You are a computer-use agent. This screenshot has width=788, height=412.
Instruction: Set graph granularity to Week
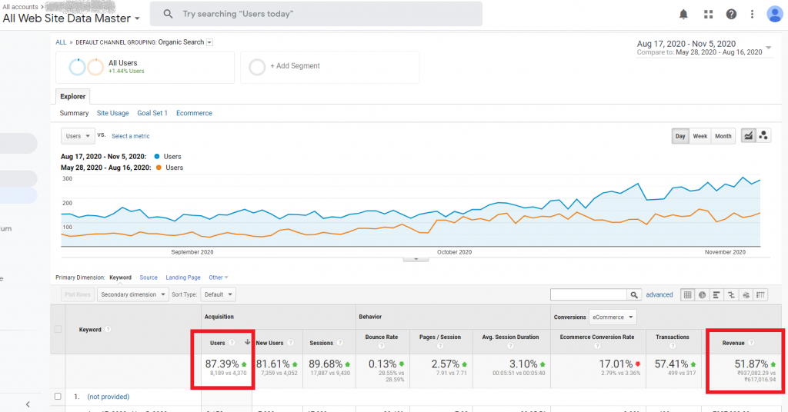[700, 136]
